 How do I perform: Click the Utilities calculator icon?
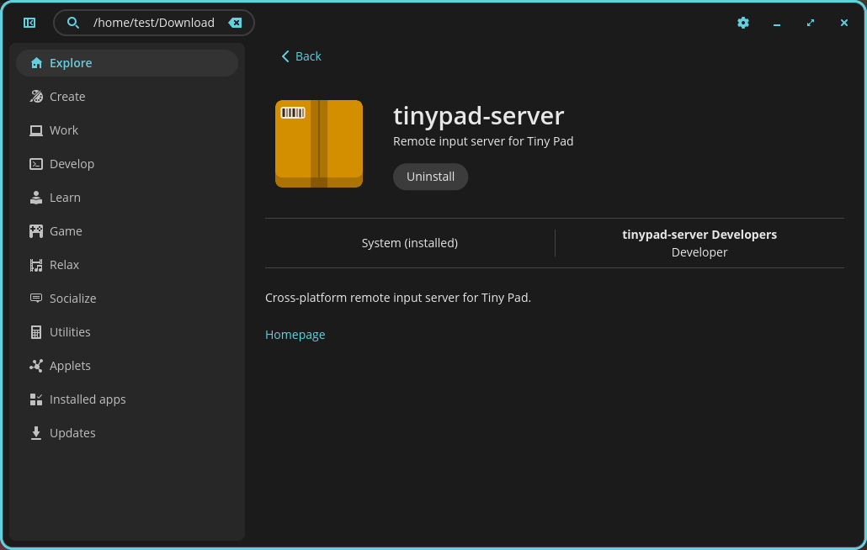click(x=36, y=332)
